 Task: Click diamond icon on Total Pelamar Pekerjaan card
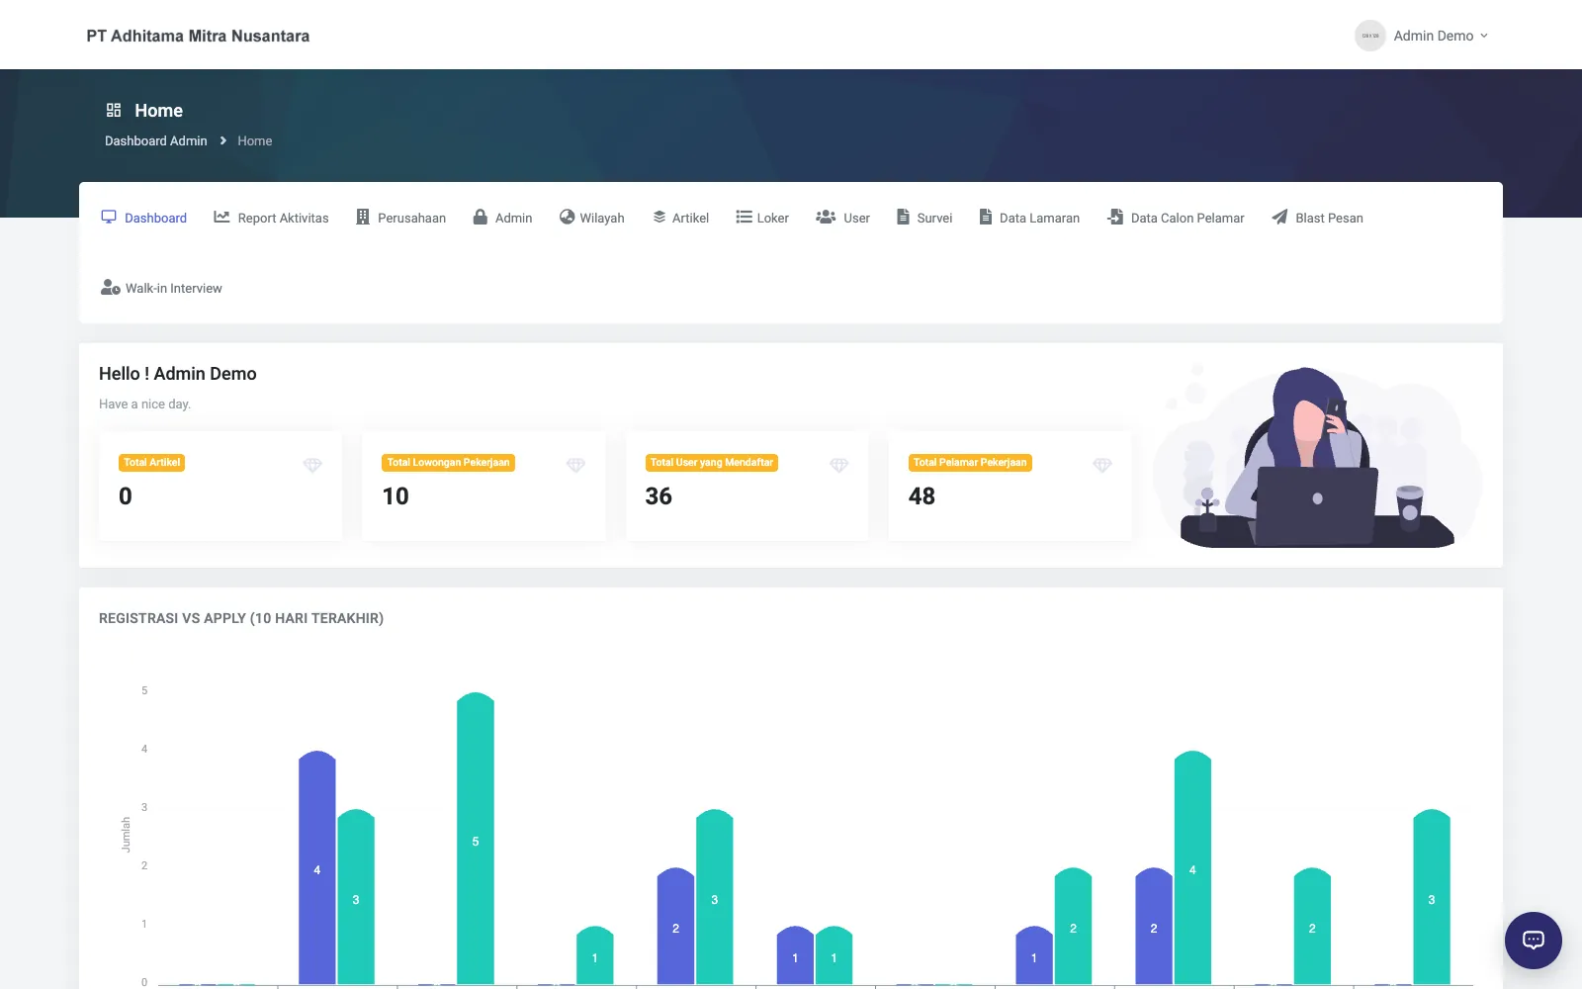[1102, 465]
